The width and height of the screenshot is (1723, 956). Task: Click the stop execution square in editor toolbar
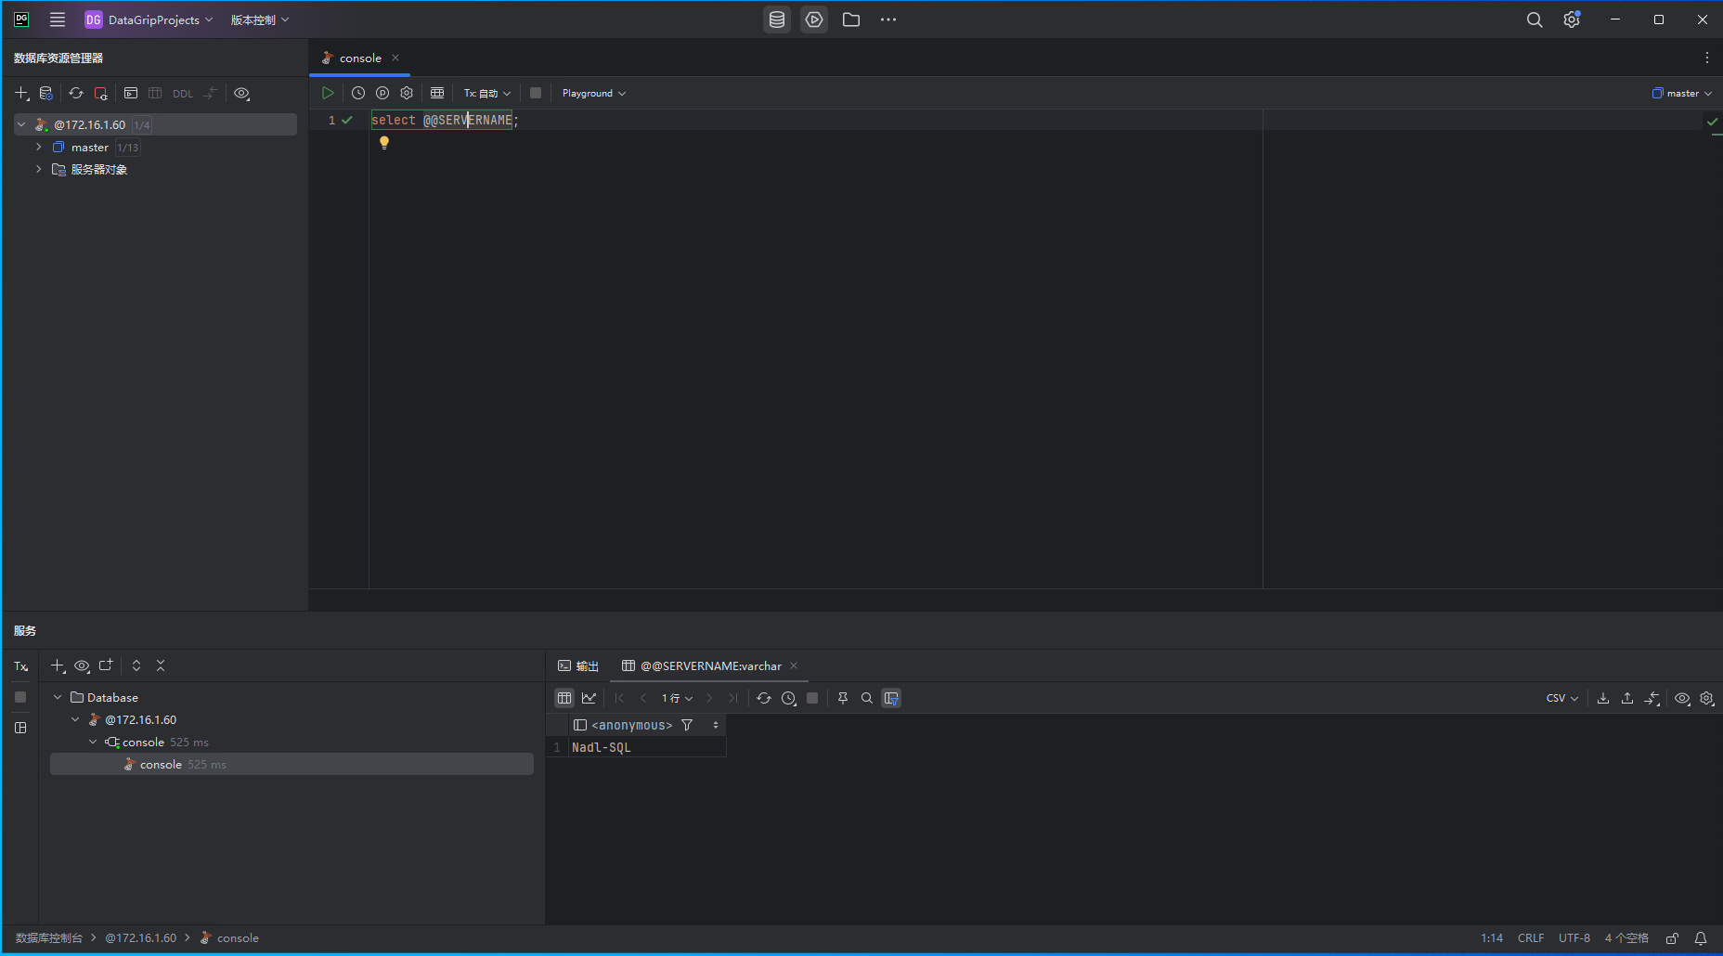[x=536, y=93]
